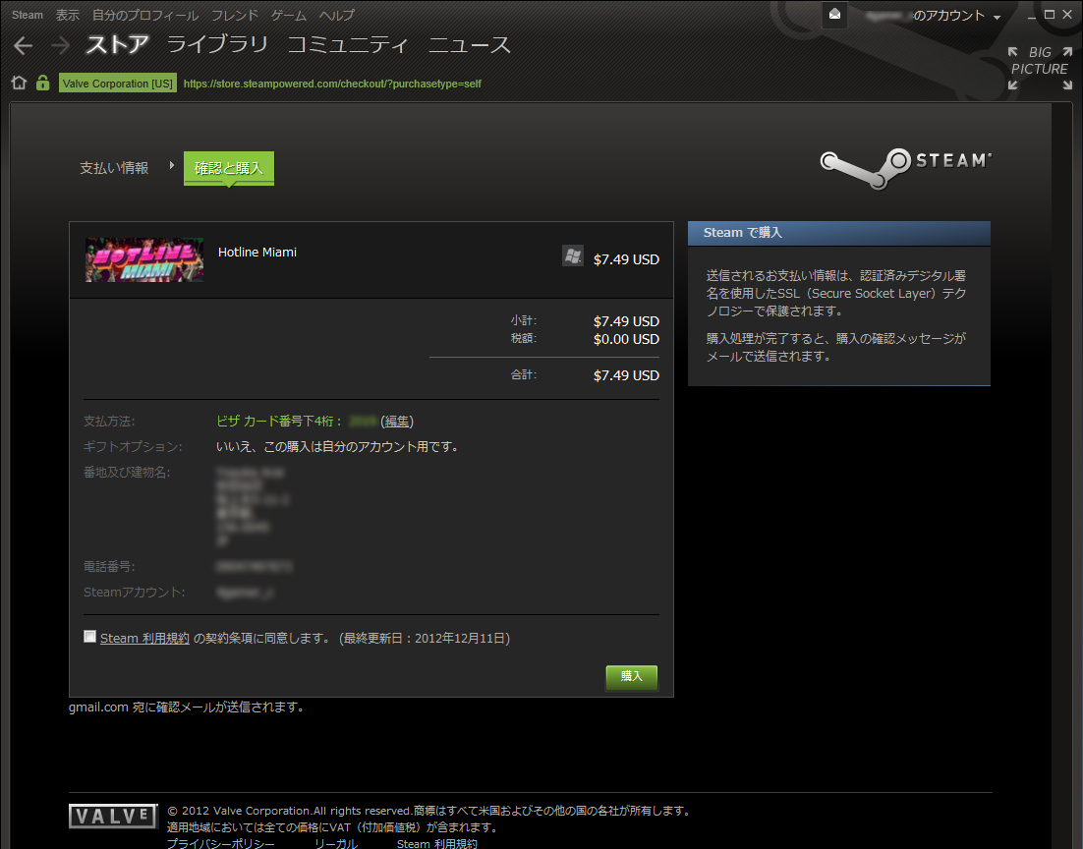Open the inbox envelope icon
Viewport: 1083px width, 849px height.
[x=834, y=15]
